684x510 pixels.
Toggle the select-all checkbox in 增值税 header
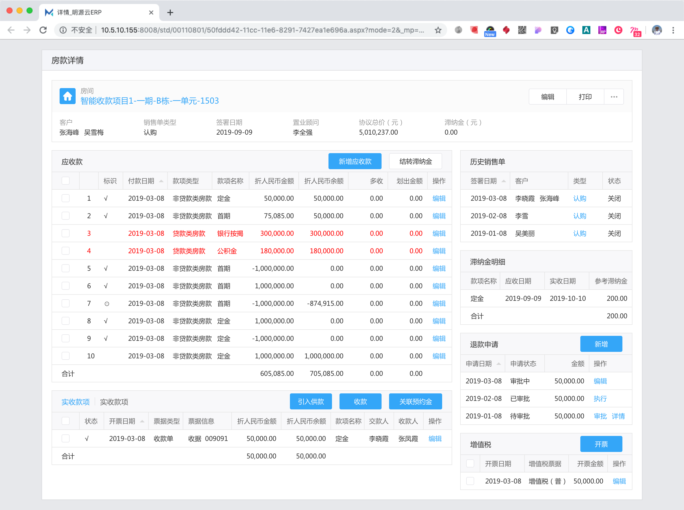point(470,463)
